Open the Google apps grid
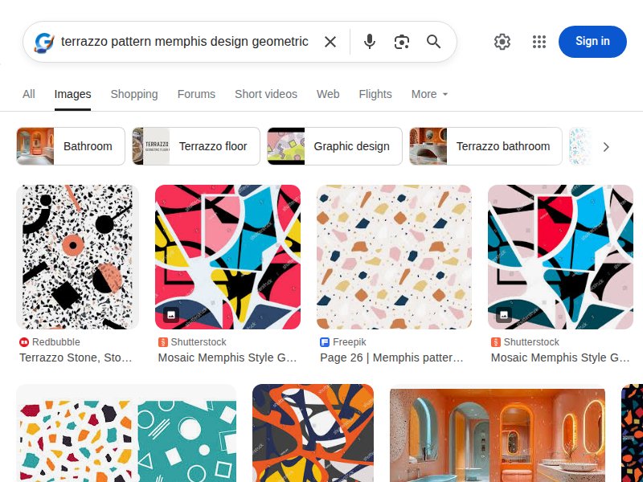The image size is (643, 482). pos(539,42)
